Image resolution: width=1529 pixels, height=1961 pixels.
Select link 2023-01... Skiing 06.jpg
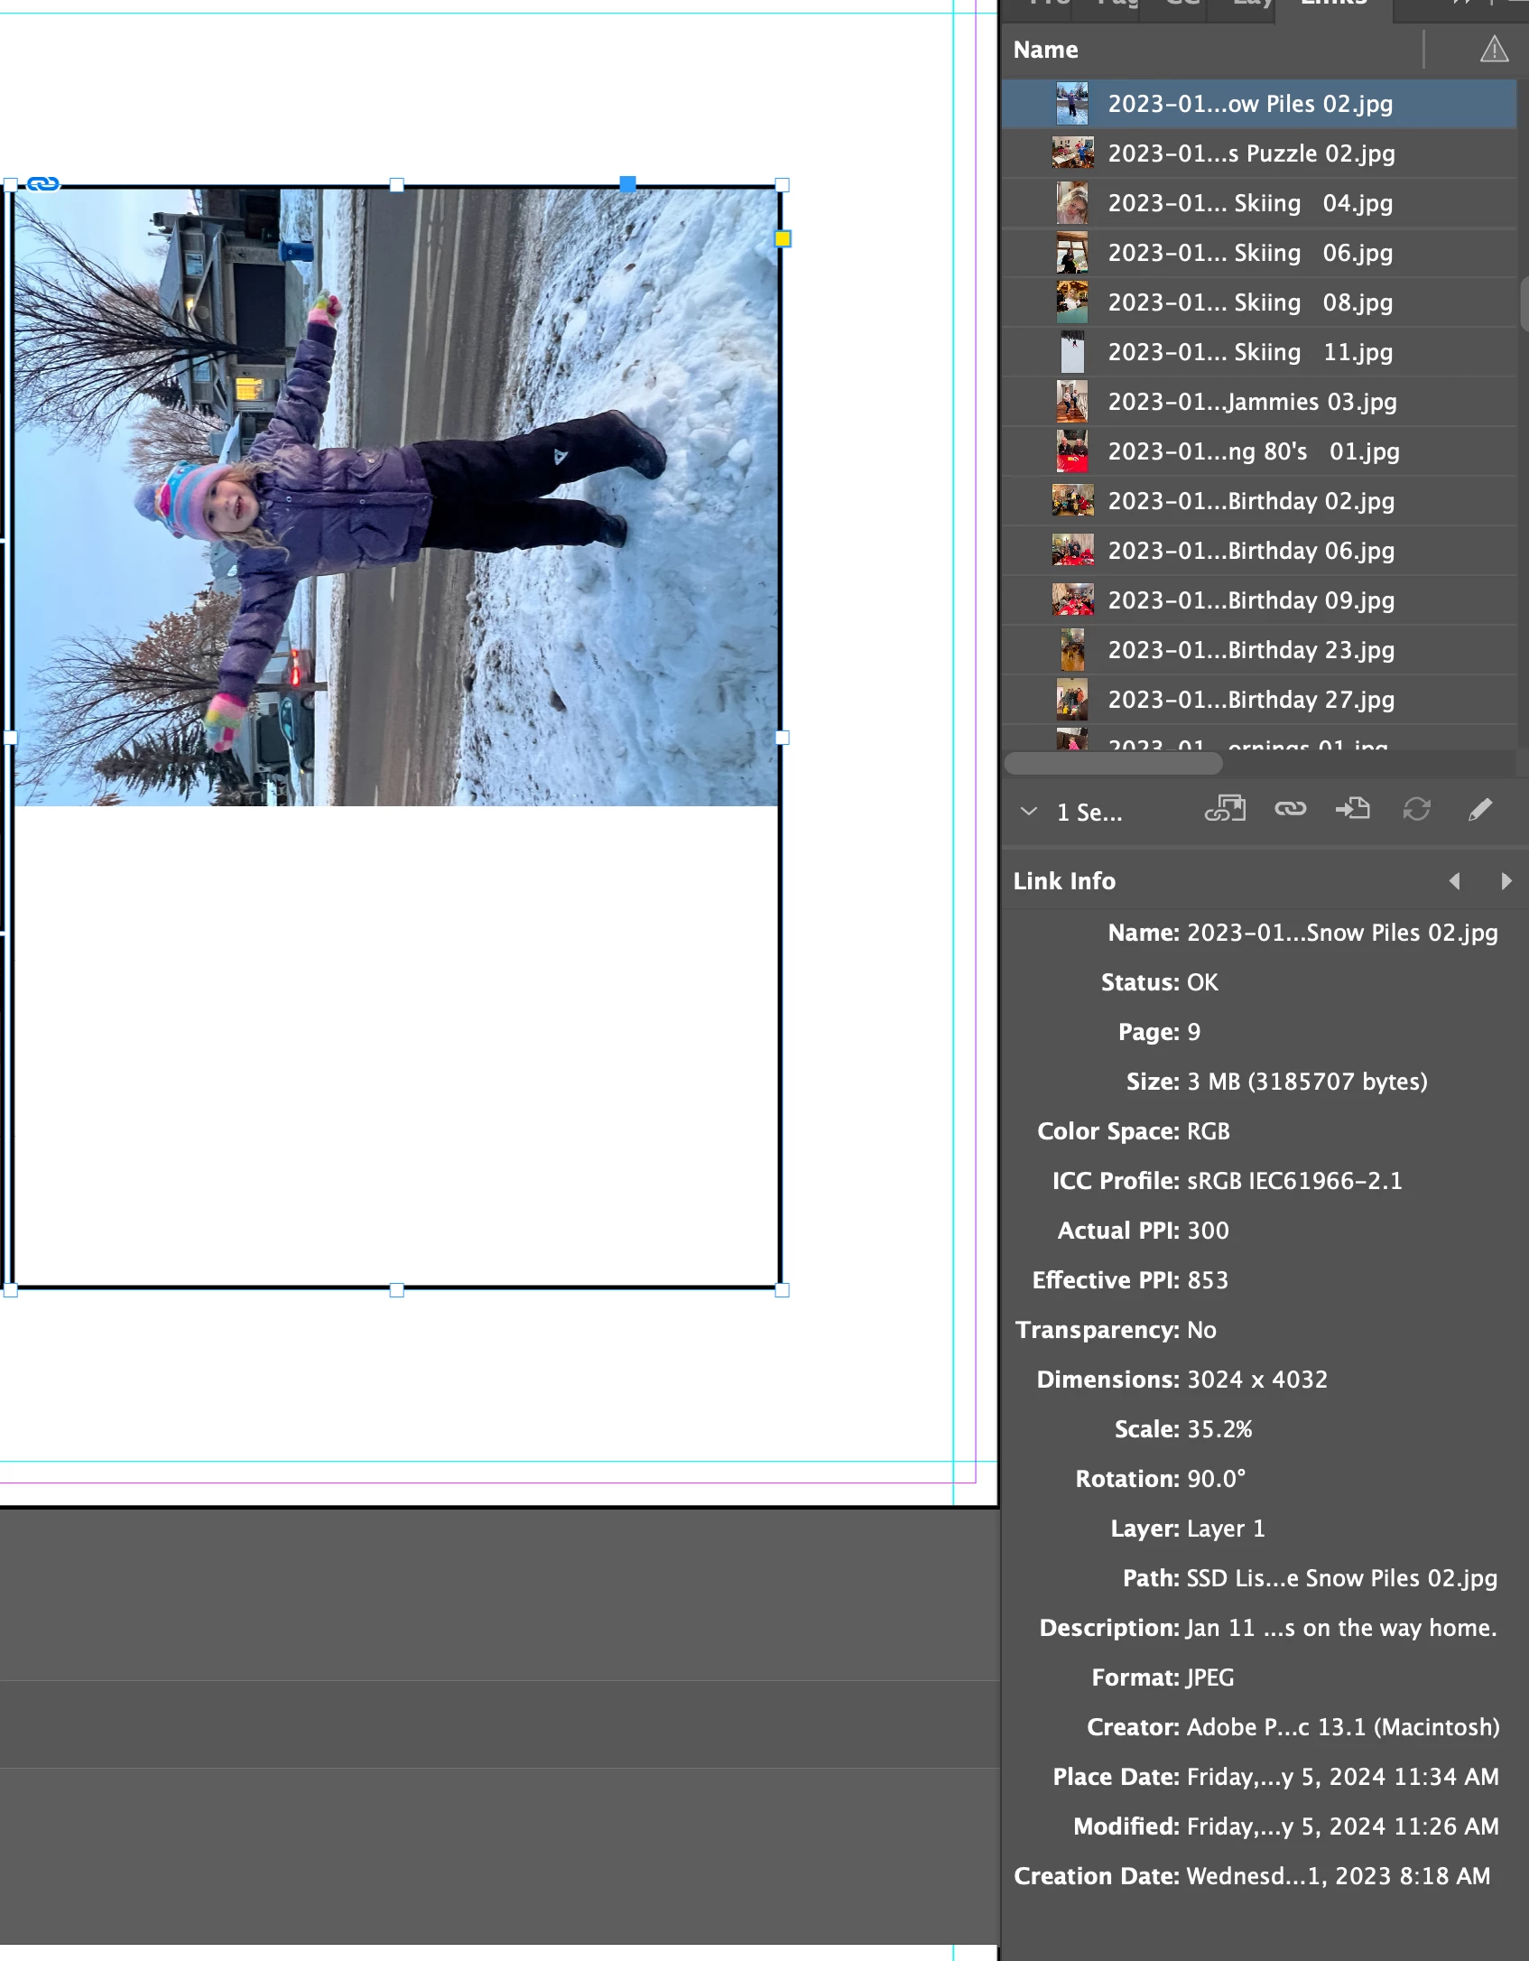pyautogui.click(x=1258, y=253)
